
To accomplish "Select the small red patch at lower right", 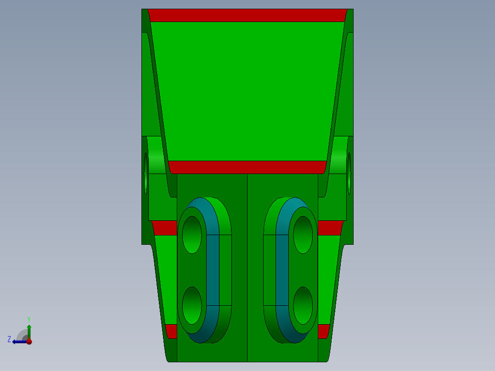I will pyautogui.click(x=324, y=331).
